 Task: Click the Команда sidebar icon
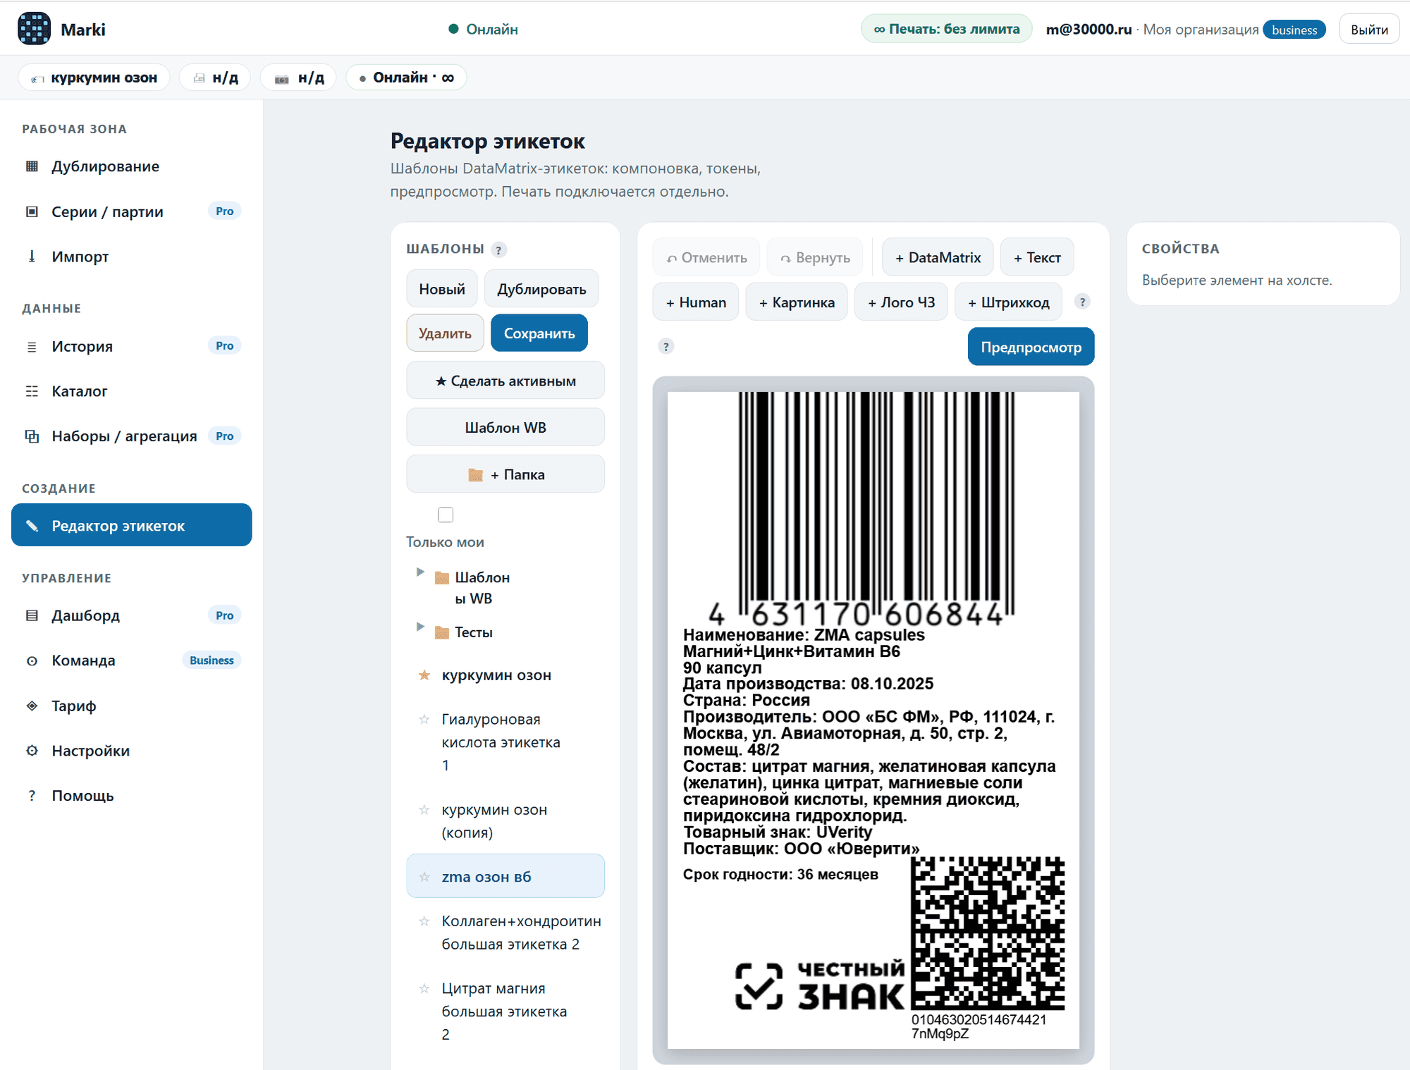click(32, 660)
